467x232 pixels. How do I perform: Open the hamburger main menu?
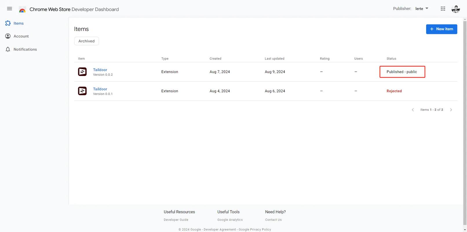(x=10, y=9)
